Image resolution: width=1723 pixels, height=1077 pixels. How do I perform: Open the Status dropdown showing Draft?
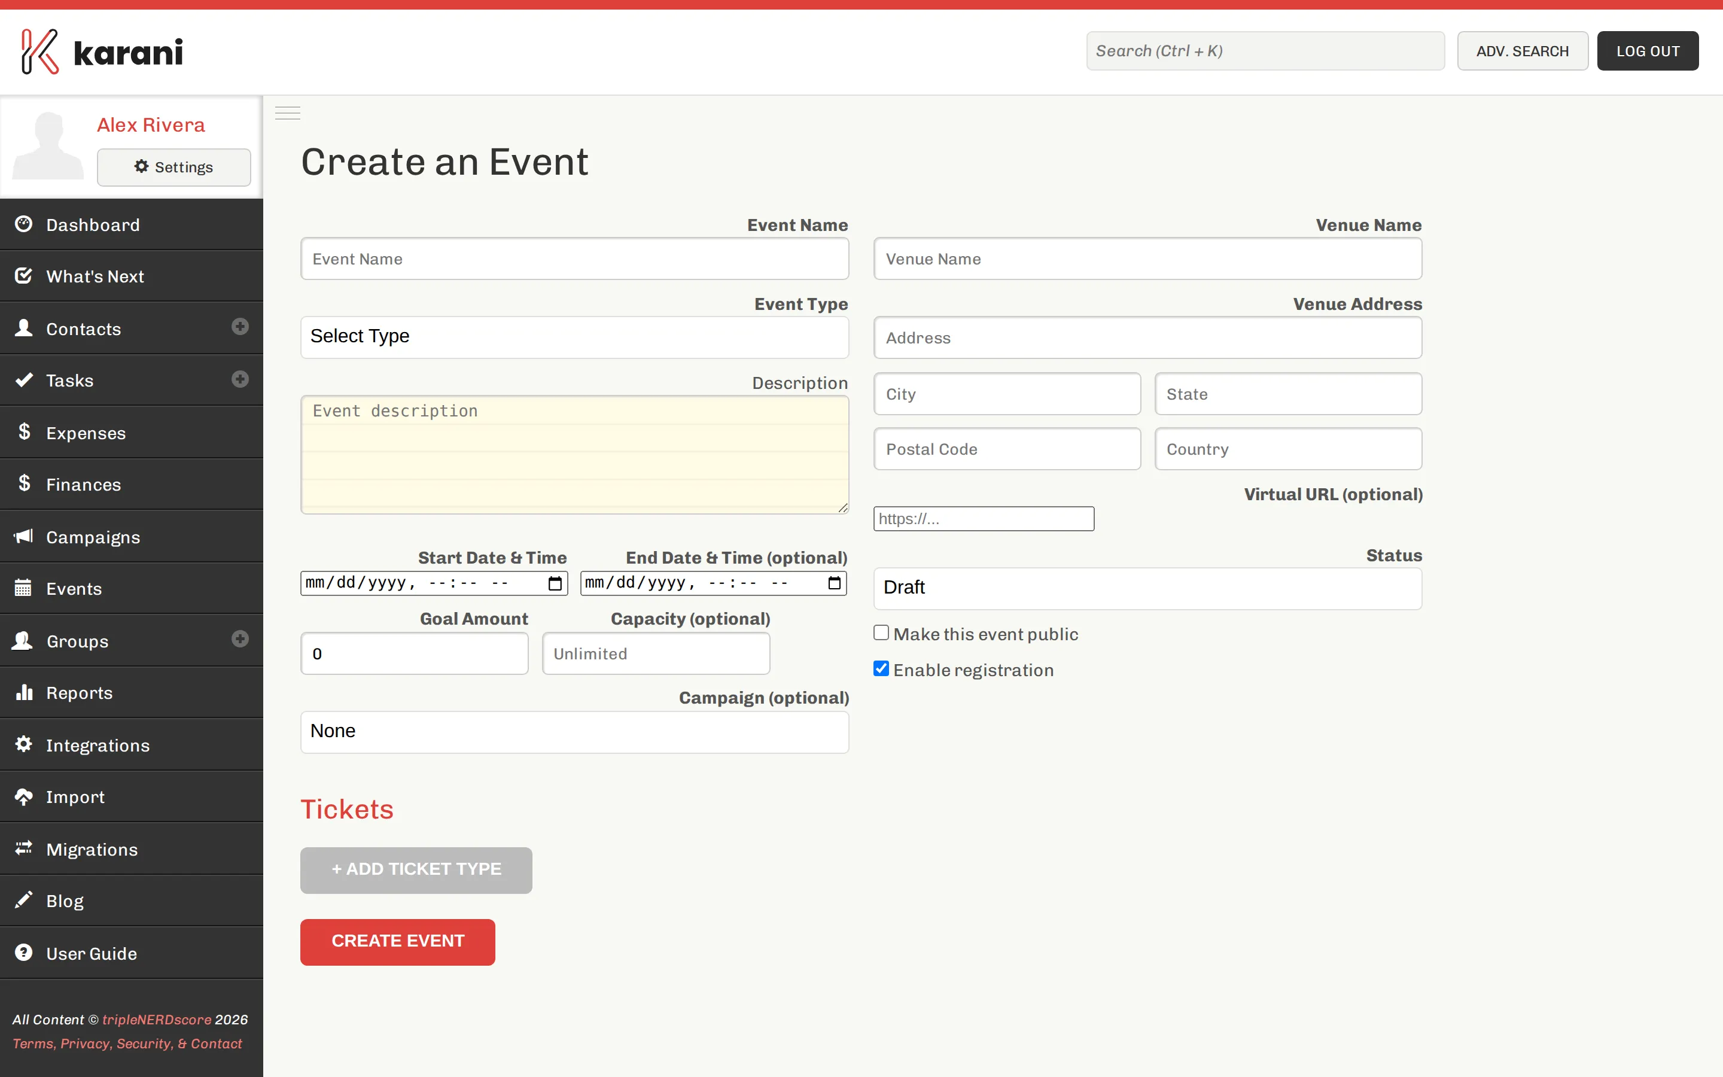click(1147, 588)
